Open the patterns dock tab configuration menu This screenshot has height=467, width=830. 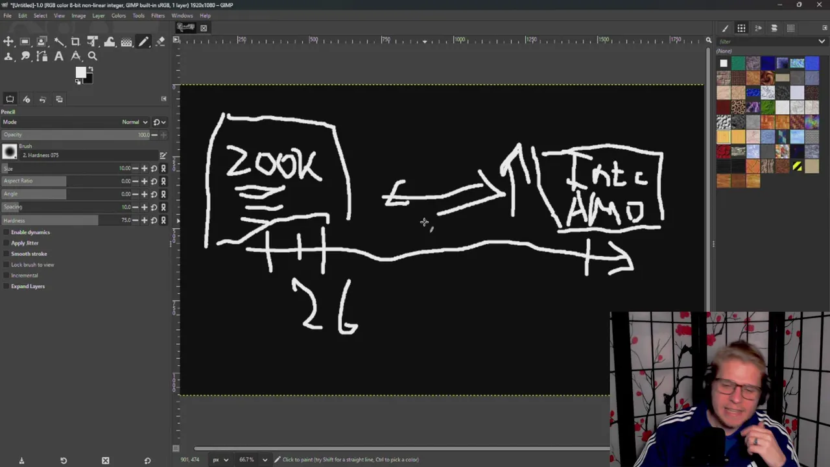(x=824, y=28)
